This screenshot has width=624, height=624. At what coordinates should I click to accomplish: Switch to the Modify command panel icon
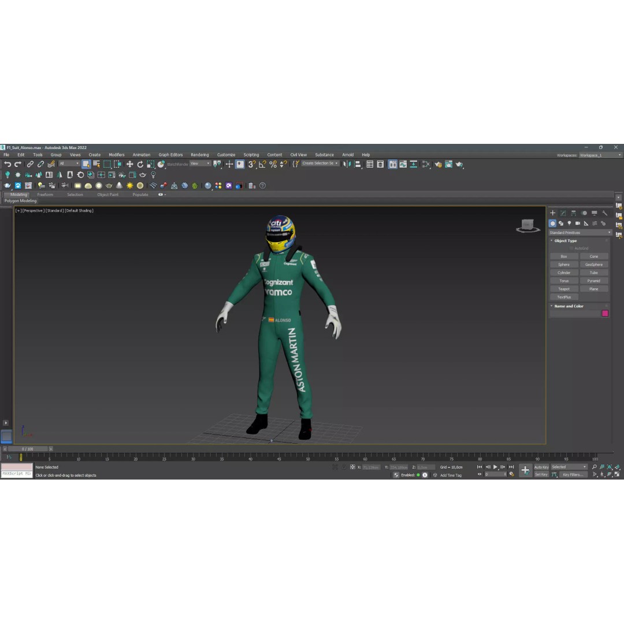(x=564, y=213)
